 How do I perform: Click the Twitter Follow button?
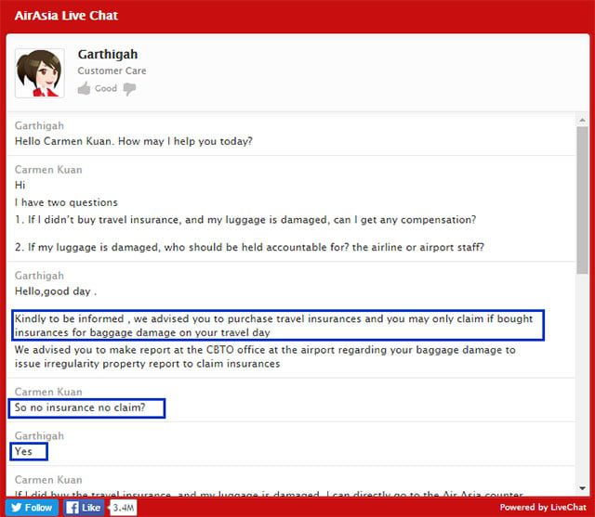[x=32, y=508]
